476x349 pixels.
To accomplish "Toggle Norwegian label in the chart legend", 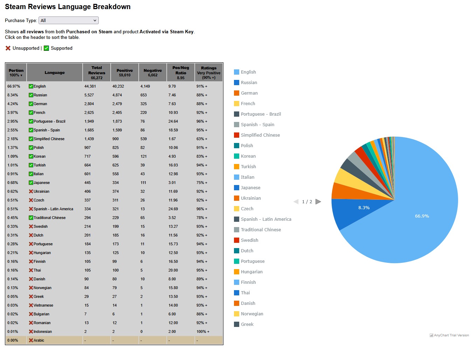I will [x=252, y=314].
